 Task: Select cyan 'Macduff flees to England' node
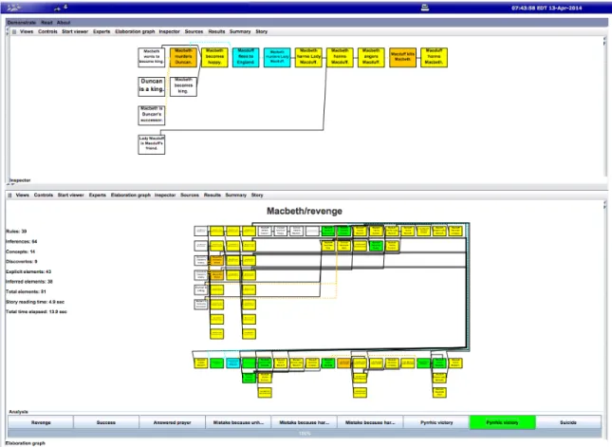click(246, 57)
